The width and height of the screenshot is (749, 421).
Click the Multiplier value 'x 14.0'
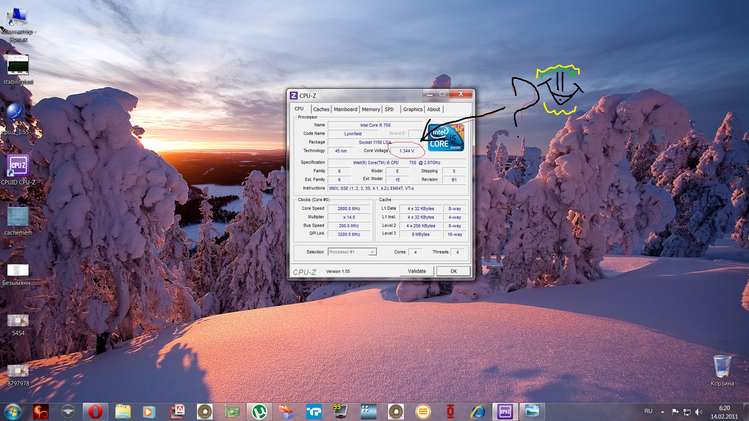[349, 217]
